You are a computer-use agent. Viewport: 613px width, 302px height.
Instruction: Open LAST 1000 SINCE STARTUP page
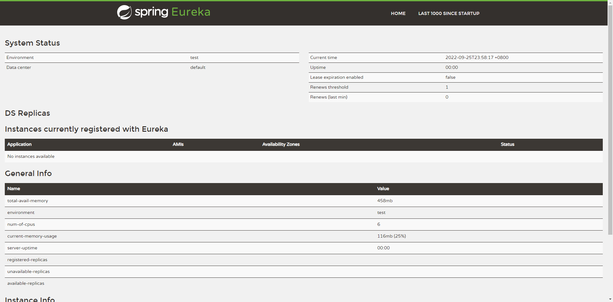pos(449,13)
